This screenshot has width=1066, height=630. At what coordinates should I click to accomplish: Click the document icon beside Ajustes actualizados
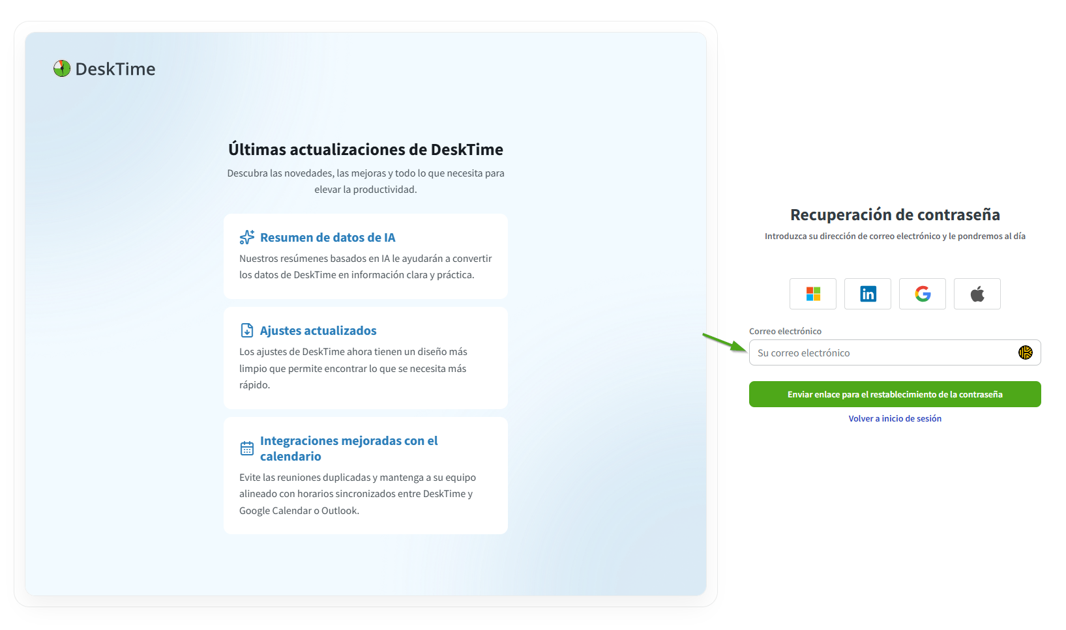(247, 330)
